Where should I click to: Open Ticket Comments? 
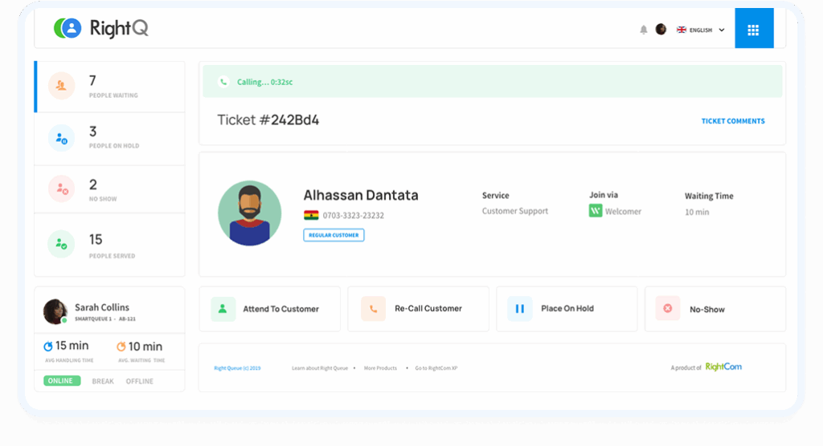point(732,121)
